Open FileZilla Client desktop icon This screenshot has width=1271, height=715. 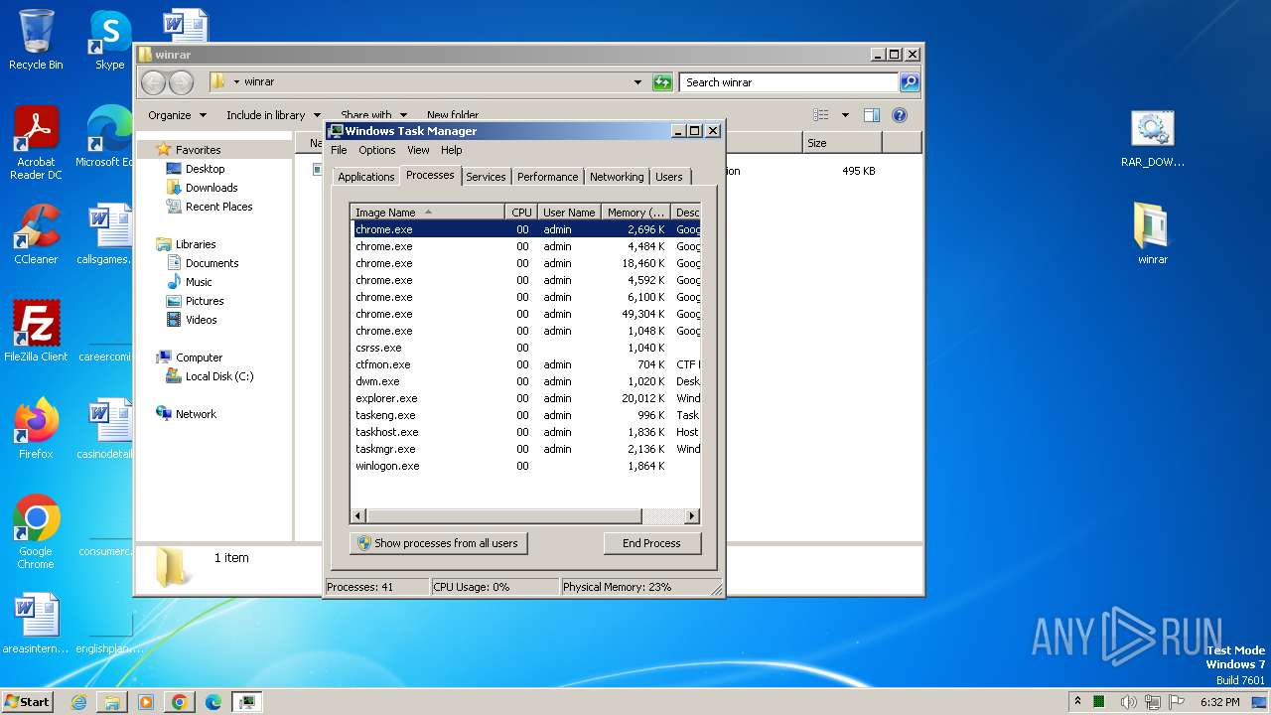tap(36, 332)
